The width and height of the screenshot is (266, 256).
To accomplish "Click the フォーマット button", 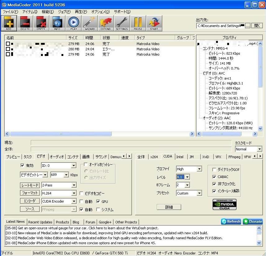I will (30, 193).
